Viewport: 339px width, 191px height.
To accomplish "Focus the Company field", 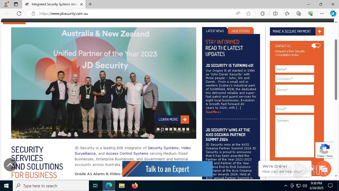I will [x=295, y=79].
